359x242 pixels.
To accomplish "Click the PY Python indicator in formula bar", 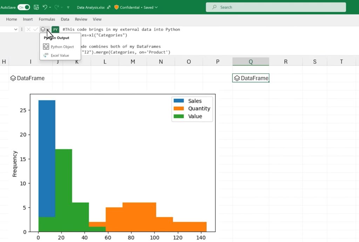I will pyautogui.click(x=55, y=29).
